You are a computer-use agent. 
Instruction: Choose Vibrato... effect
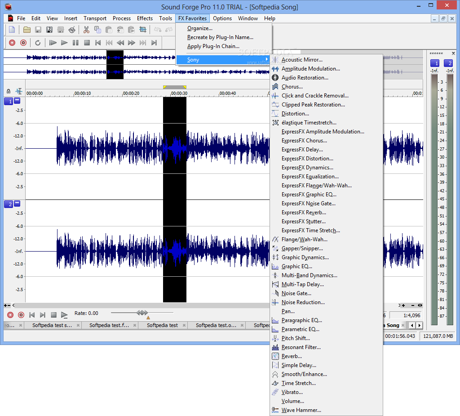pos(326,392)
